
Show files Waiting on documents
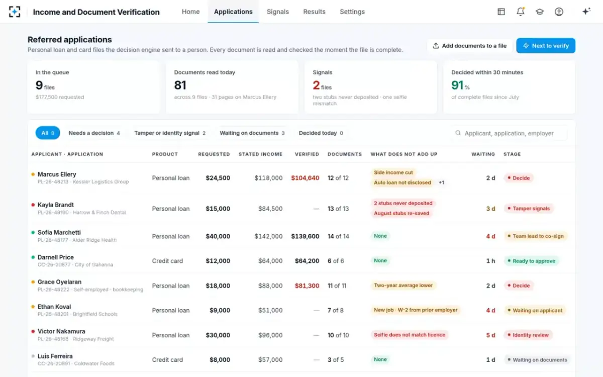pos(252,133)
